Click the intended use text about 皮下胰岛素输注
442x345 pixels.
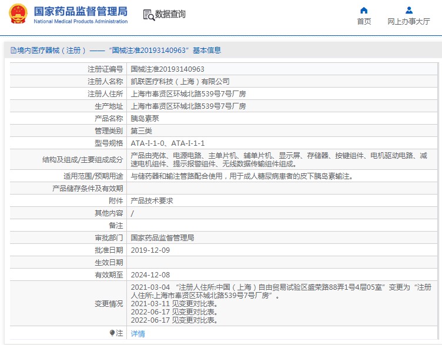pyautogui.click(x=242, y=176)
